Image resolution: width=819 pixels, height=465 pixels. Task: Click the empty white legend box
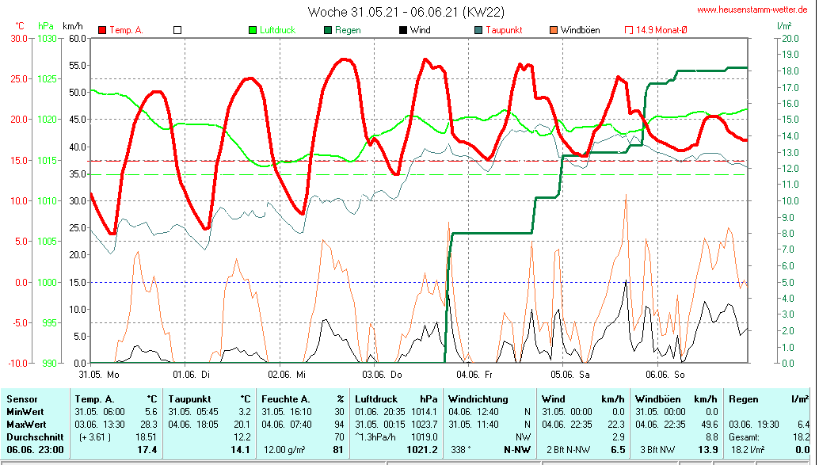177,30
